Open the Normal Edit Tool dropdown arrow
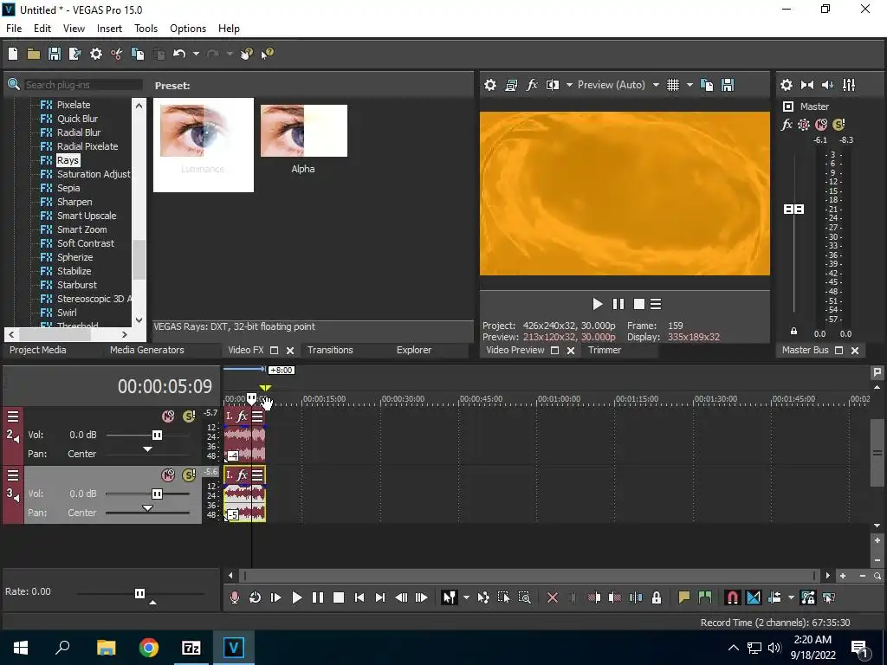The width and height of the screenshot is (887, 665). click(x=466, y=597)
